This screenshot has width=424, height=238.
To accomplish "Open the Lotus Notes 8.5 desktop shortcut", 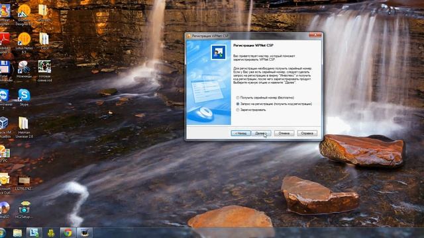I will pyautogui.click(x=24, y=42).
